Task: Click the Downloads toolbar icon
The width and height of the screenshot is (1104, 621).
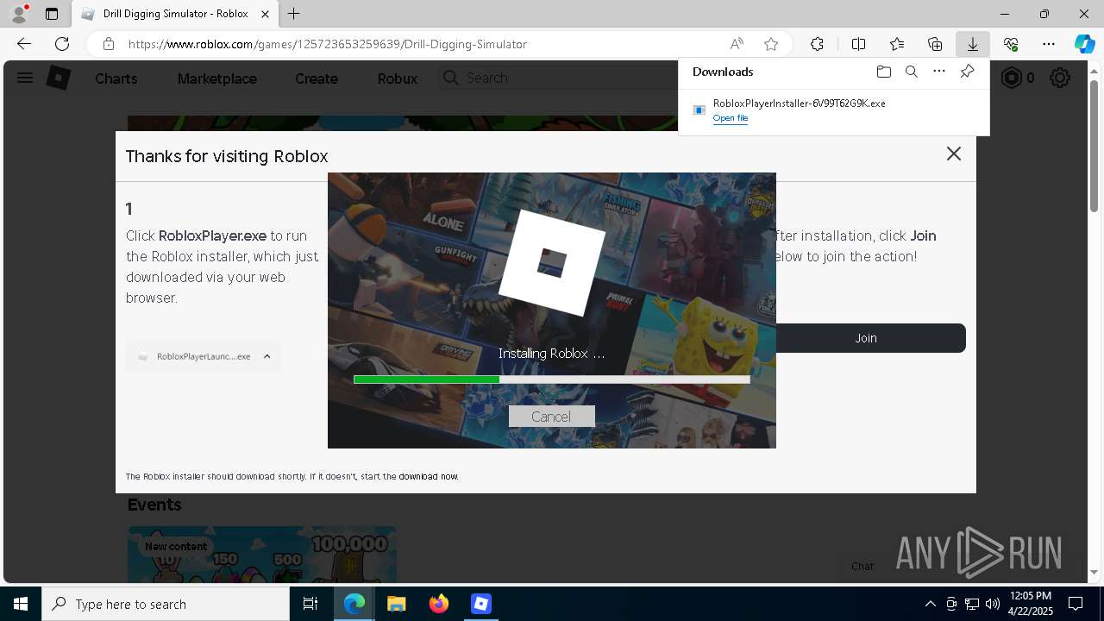Action: coord(972,44)
